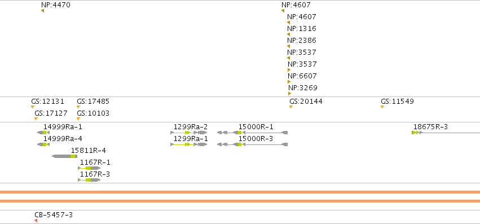
Task: Select the 1167R-1 transcript glyph
Action: [x=89, y=168]
